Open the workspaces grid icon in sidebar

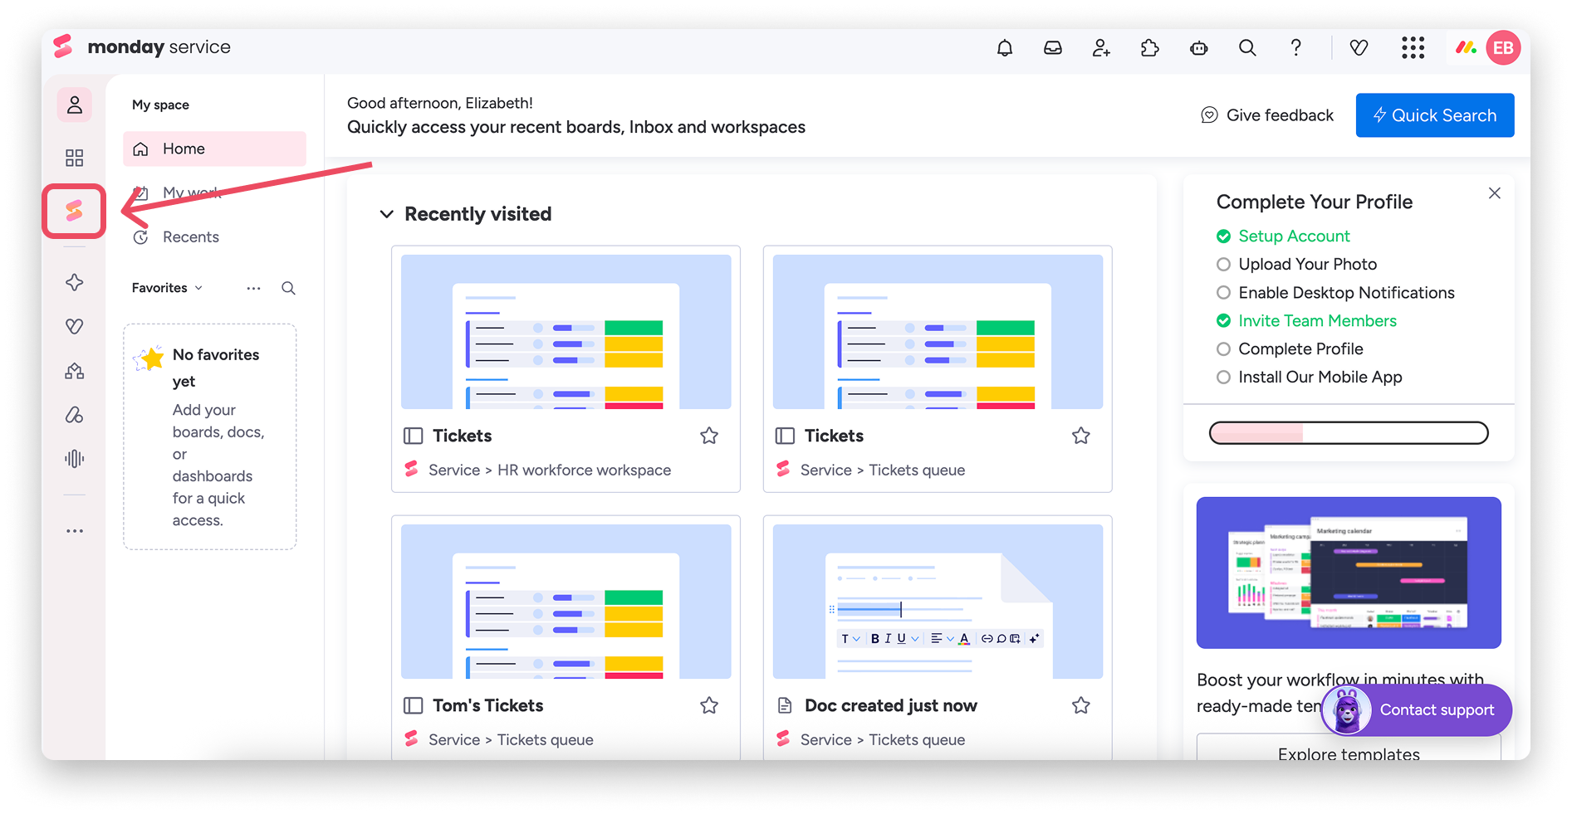click(x=74, y=158)
